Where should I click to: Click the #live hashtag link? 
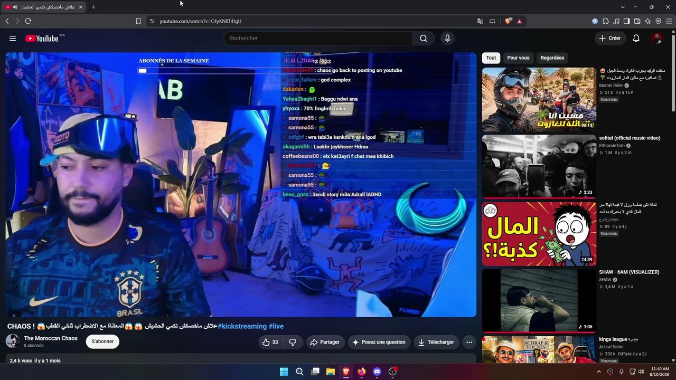[x=276, y=326]
